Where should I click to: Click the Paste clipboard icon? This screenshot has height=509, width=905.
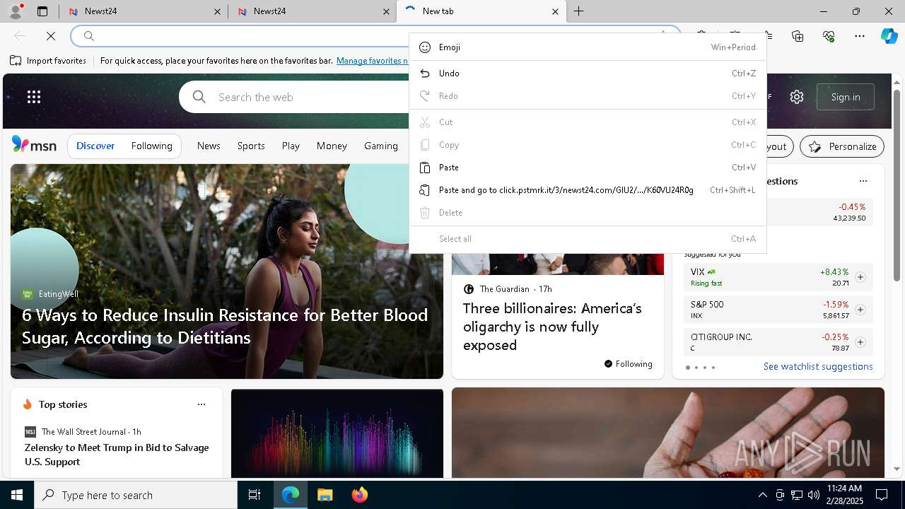[x=425, y=168]
